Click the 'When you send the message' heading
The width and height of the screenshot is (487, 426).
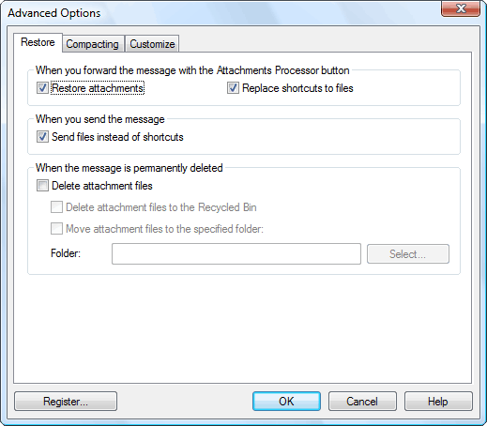click(100, 119)
